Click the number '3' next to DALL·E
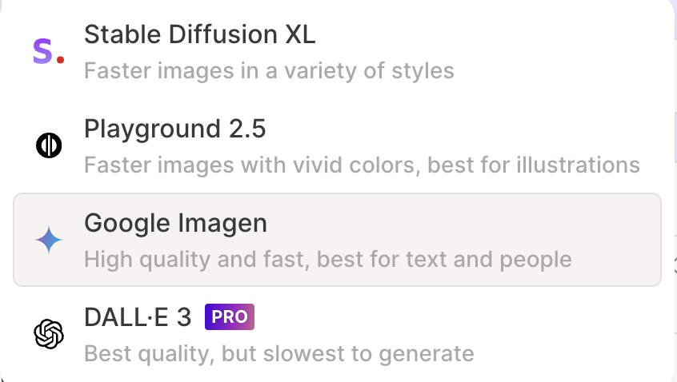Image resolution: width=677 pixels, height=382 pixels. pyautogui.click(x=184, y=317)
